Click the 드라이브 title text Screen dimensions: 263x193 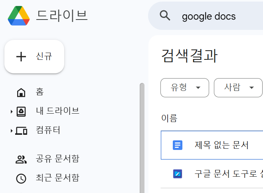point(62,16)
